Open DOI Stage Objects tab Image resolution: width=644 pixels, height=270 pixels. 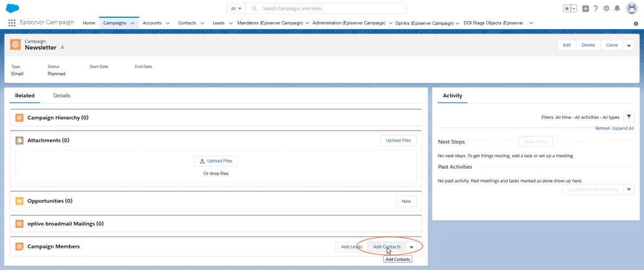click(x=495, y=23)
